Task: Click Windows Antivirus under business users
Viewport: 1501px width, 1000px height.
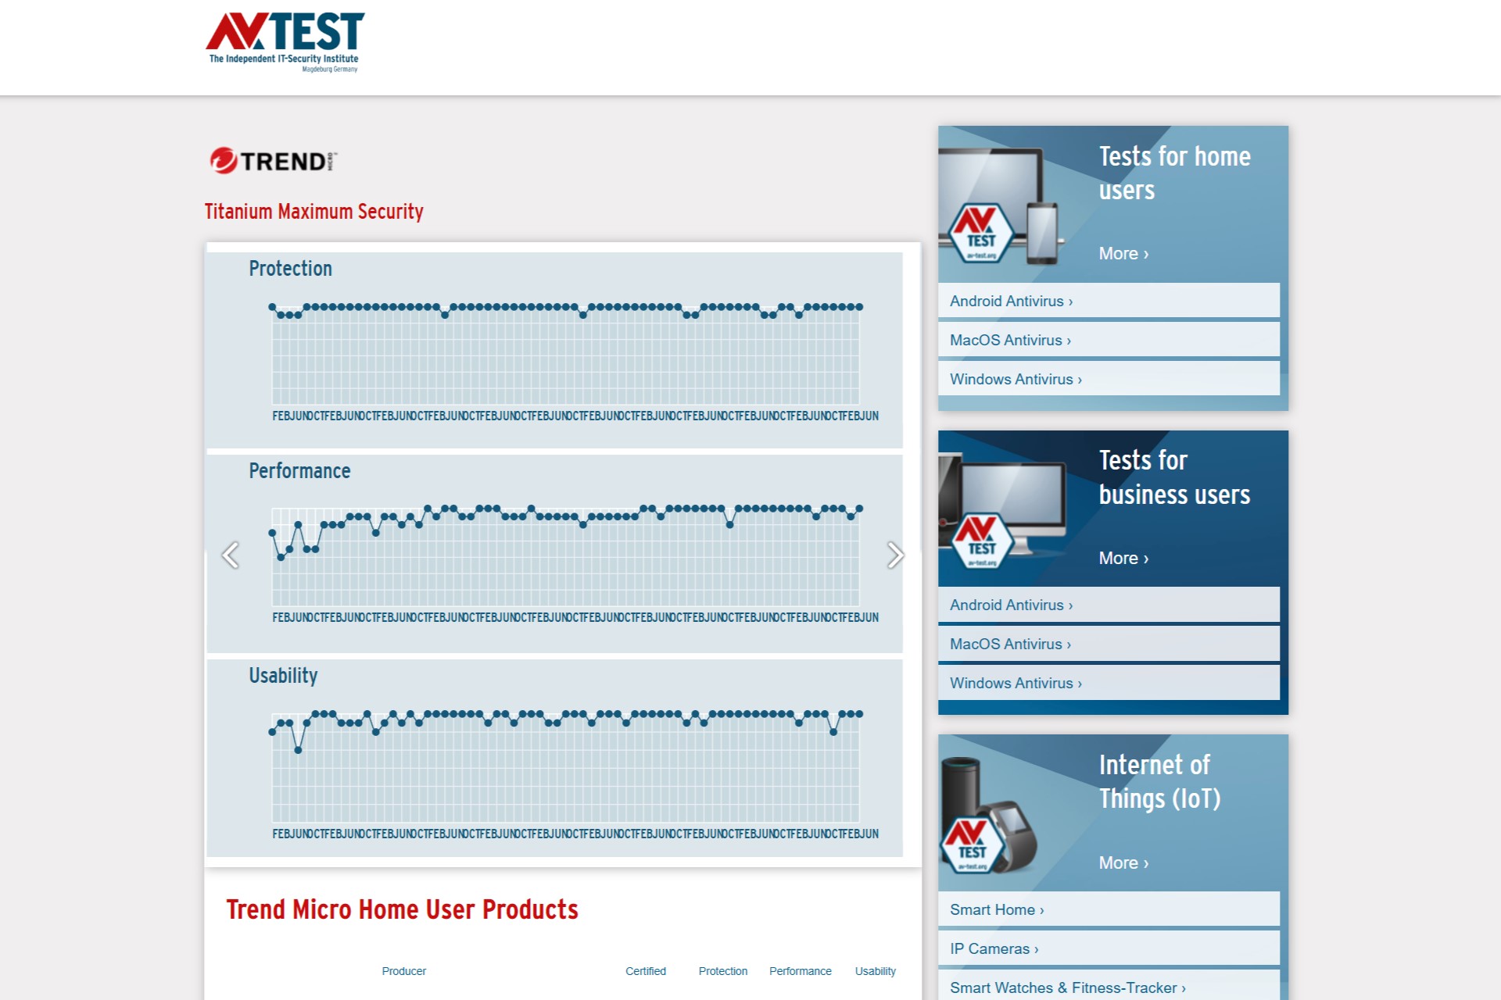Action: click(x=1016, y=683)
